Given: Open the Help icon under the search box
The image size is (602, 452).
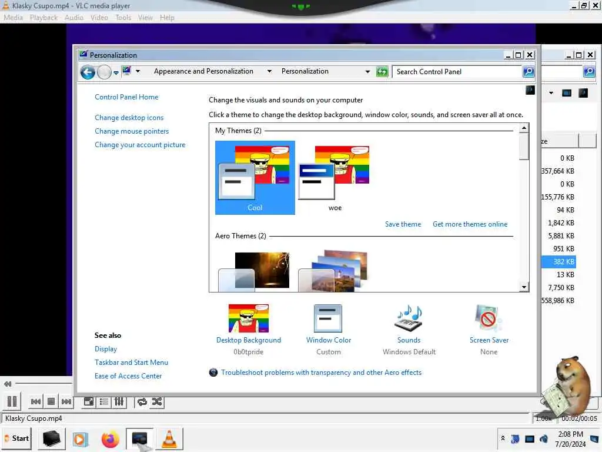Looking at the screenshot, I should coord(530,90).
